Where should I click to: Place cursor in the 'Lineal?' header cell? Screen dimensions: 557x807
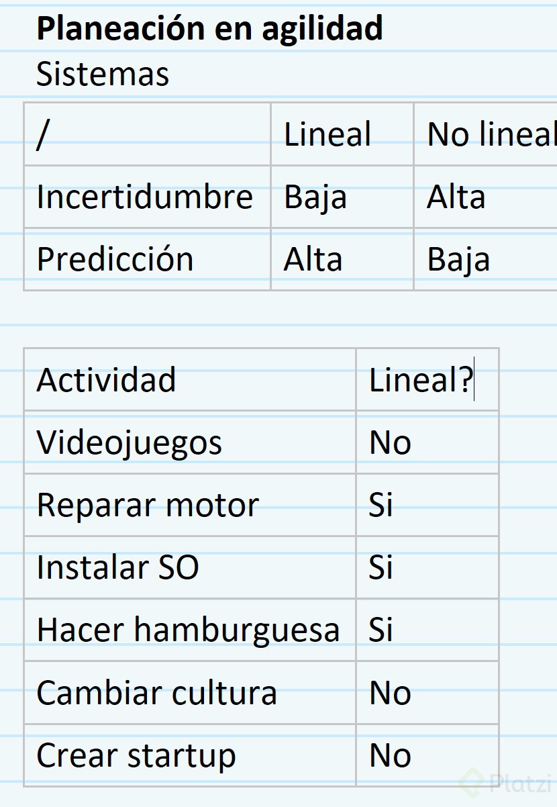click(x=421, y=380)
